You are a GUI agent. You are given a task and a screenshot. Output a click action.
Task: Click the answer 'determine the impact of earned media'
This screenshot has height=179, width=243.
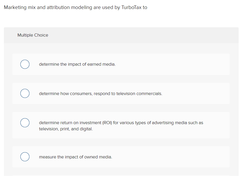pos(77,64)
